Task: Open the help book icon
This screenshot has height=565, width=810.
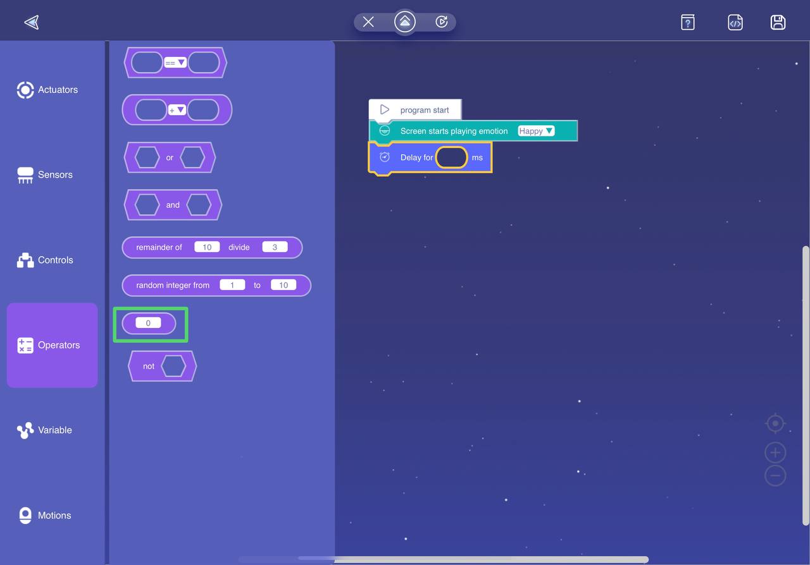Action: click(x=688, y=22)
